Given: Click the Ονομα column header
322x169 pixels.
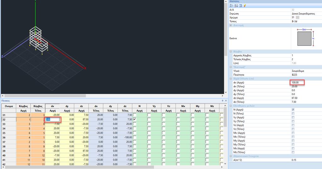Looking at the screenshot, I should click(x=9, y=106).
